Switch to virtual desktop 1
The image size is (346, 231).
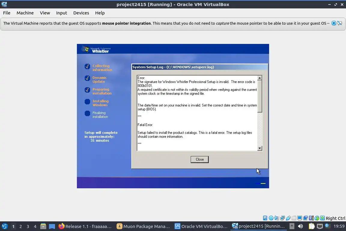click(x=13, y=226)
